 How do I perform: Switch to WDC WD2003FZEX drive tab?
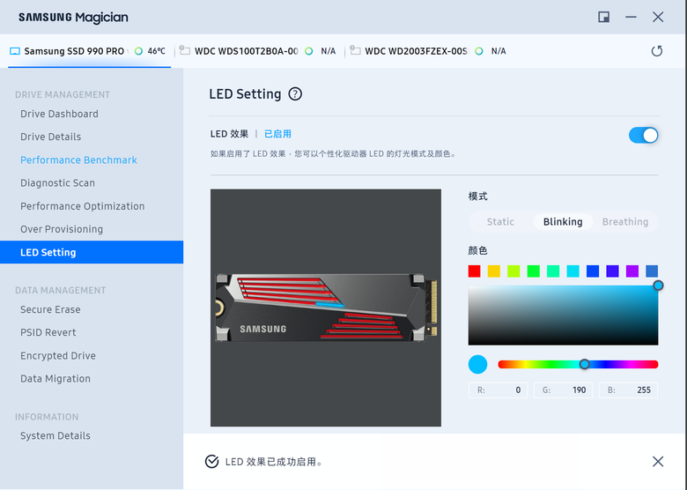(430, 51)
